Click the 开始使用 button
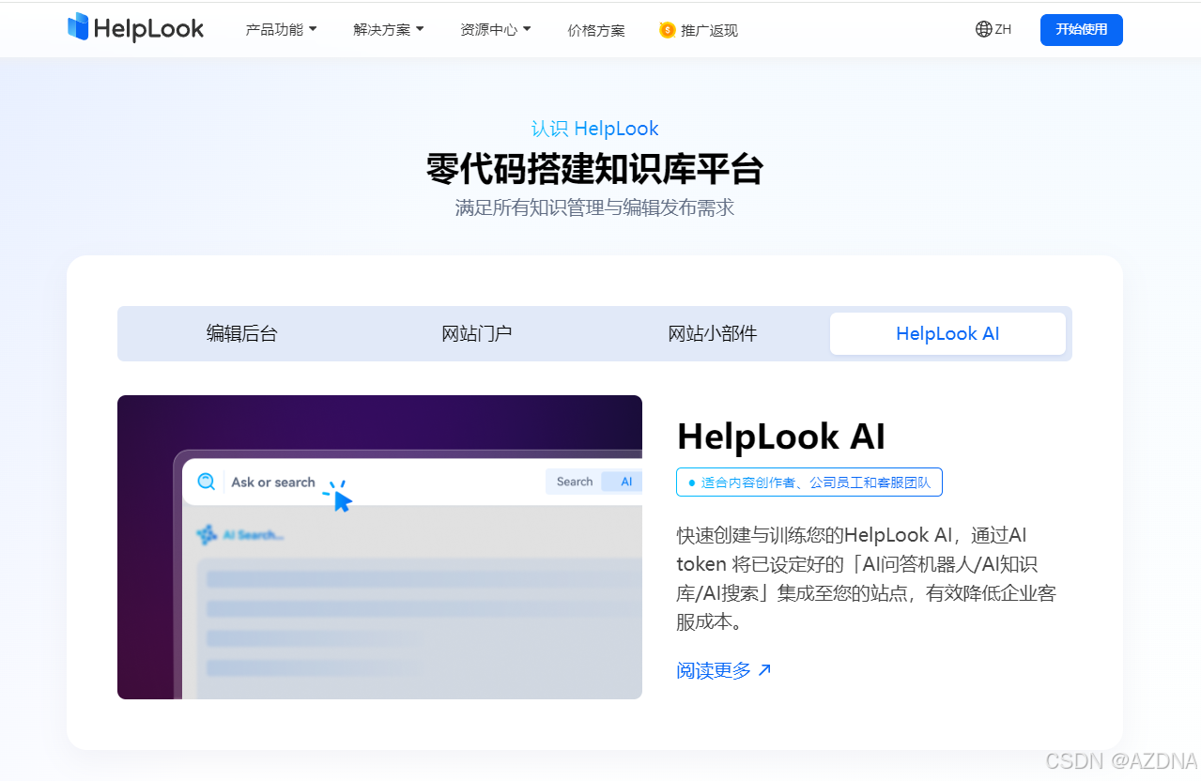Image resolution: width=1201 pixels, height=781 pixels. click(1081, 29)
